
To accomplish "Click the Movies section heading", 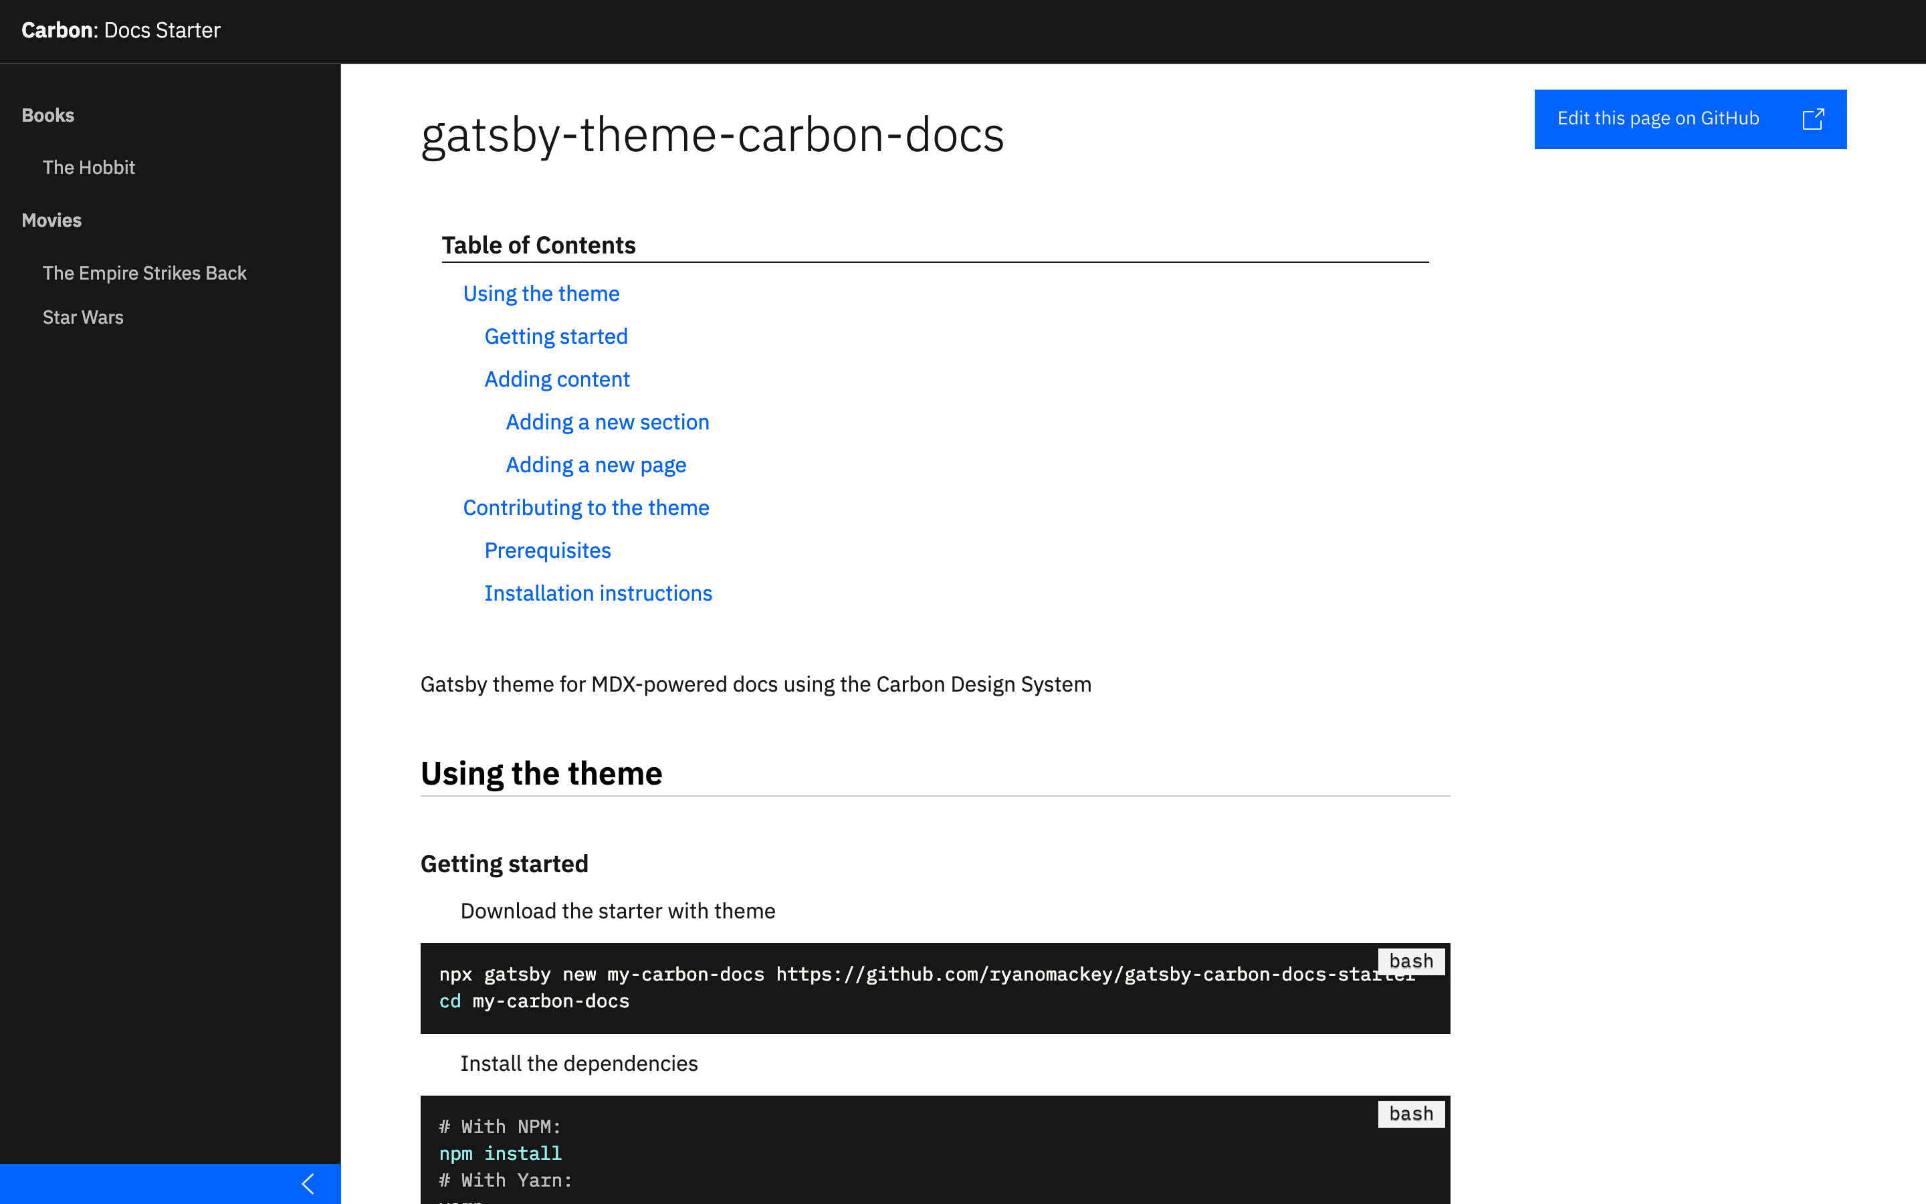I will point(51,221).
